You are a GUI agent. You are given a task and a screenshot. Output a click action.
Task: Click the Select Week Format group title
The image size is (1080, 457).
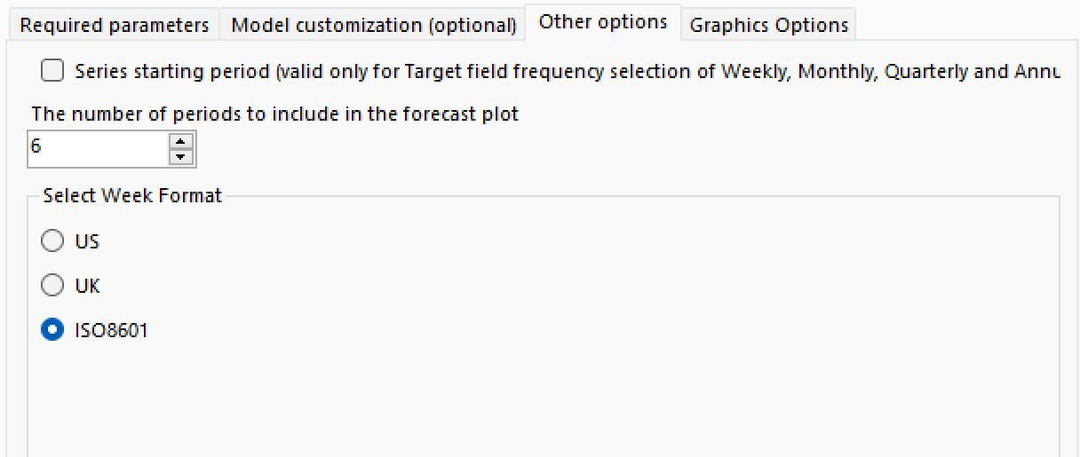tap(131, 195)
